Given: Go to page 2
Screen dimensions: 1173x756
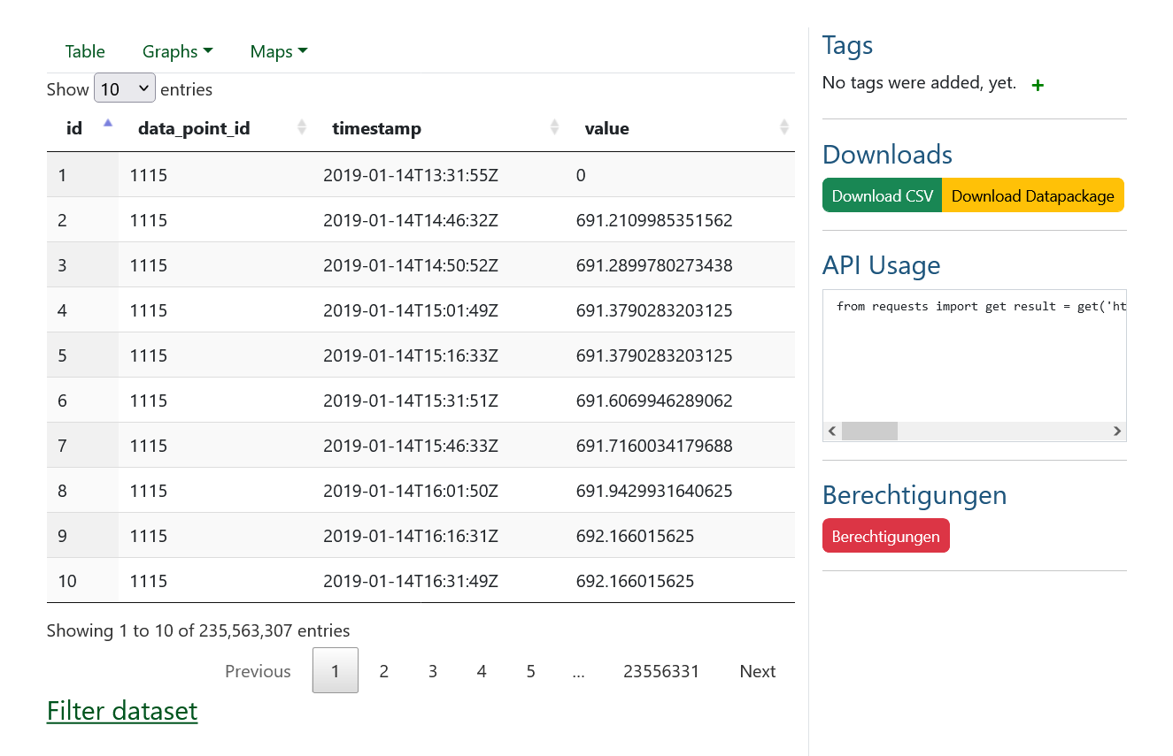Looking at the screenshot, I should coord(384,671).
